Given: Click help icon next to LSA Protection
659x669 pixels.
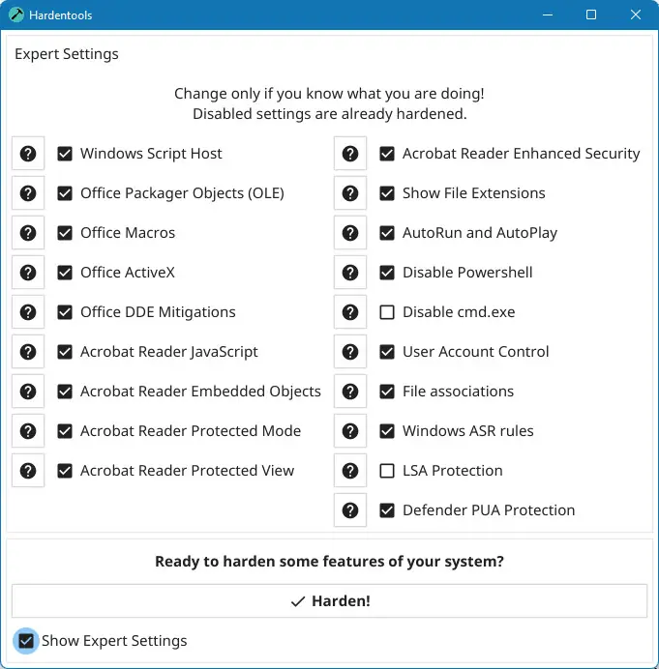Looking at the screenshot, I should click(x=350, y=471).
